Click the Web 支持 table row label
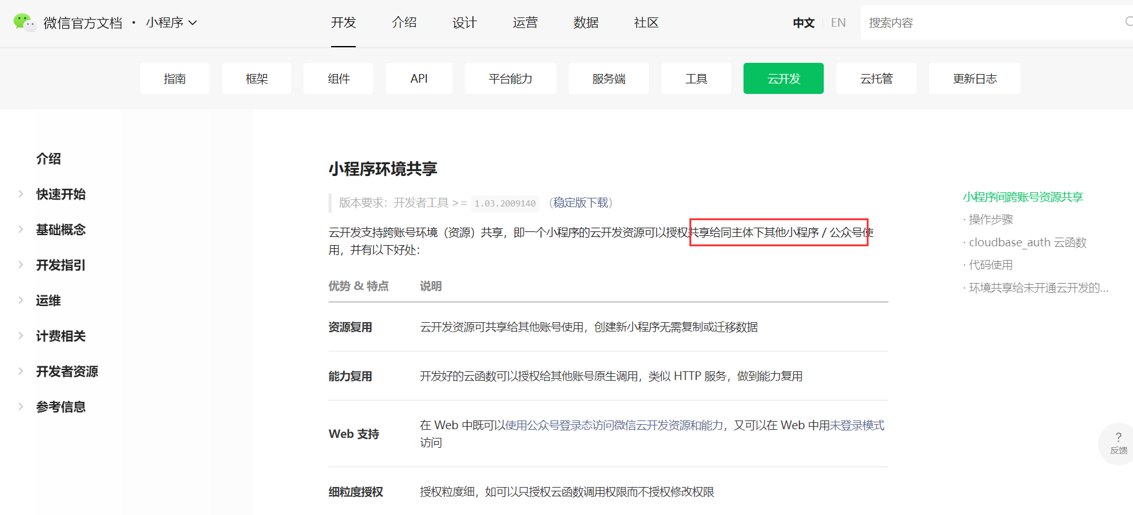Image resolution: width=1133 pixels, height=515 pixels. pyautogui.click(x=354, y=434)
